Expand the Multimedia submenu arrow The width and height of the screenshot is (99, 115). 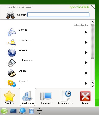[86, 63]
